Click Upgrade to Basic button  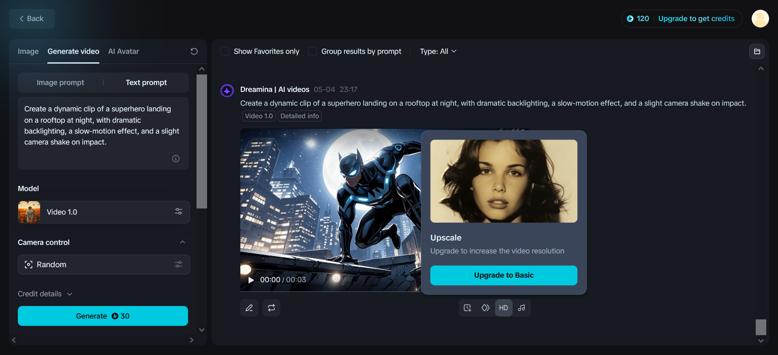[504, 275]
